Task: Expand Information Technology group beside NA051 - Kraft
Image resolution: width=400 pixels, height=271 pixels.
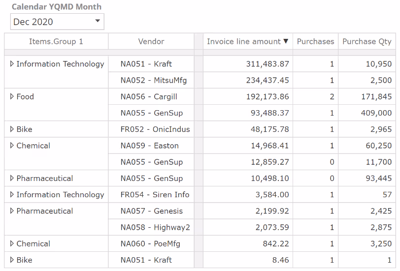Action: point(12,64)
